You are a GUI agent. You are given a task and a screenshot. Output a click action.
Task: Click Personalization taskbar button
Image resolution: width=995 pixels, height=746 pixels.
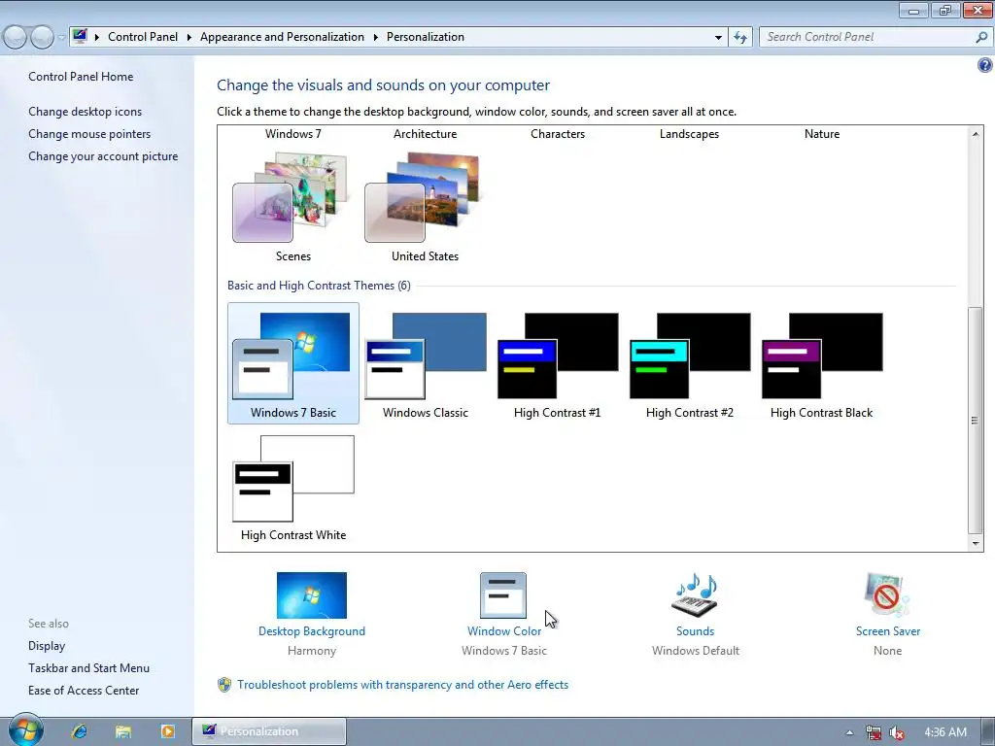269,731
